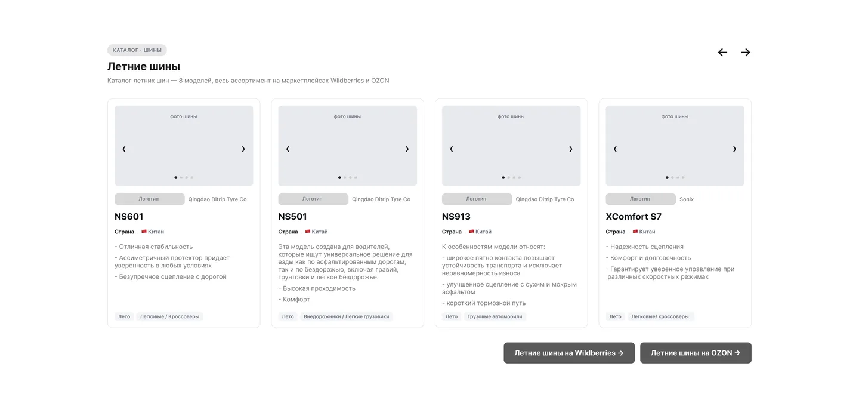Go to previous catalog slide with left arrow
The image size is (859, 394).
(722, 53)
